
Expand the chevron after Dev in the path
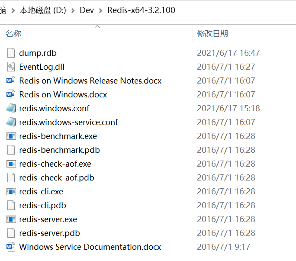point(101,10)
